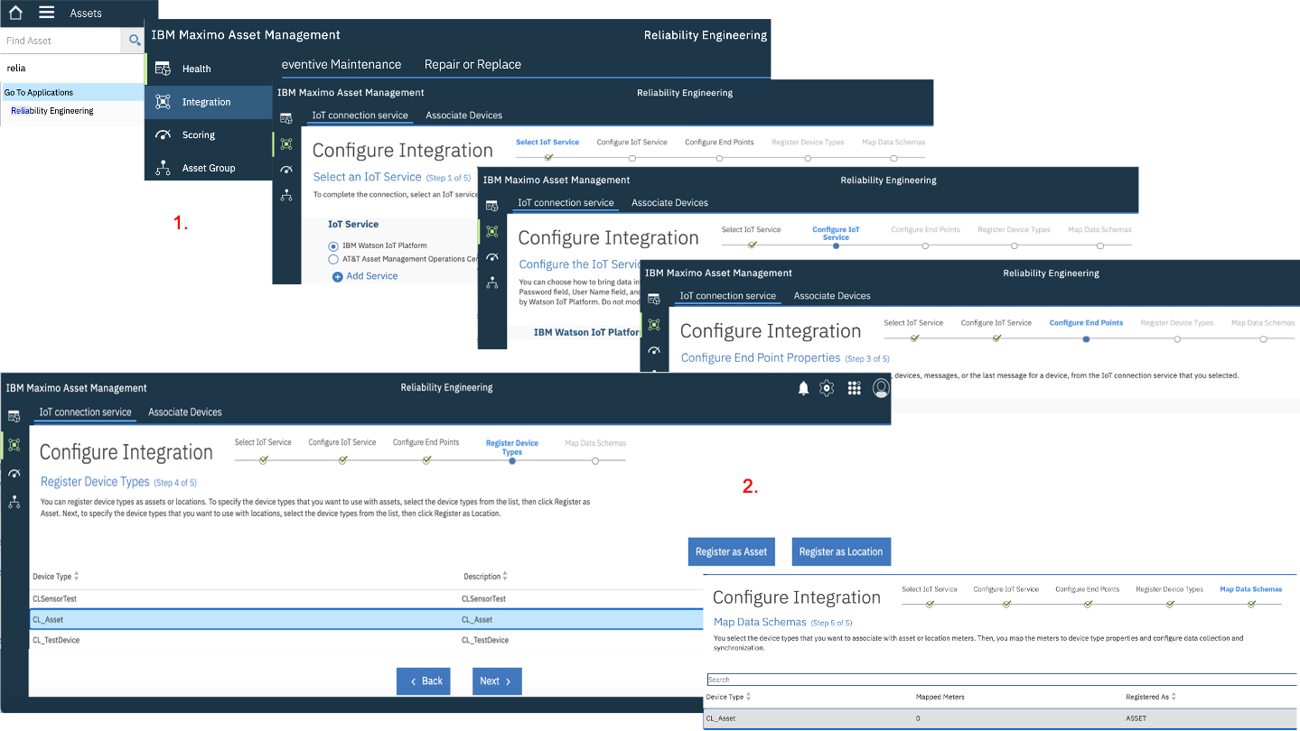Image resolution: width=1300 pixels, height=731 pixels.
Task: Click Register Device Types step marker, Step 4 window
Action: pos(512,460)
